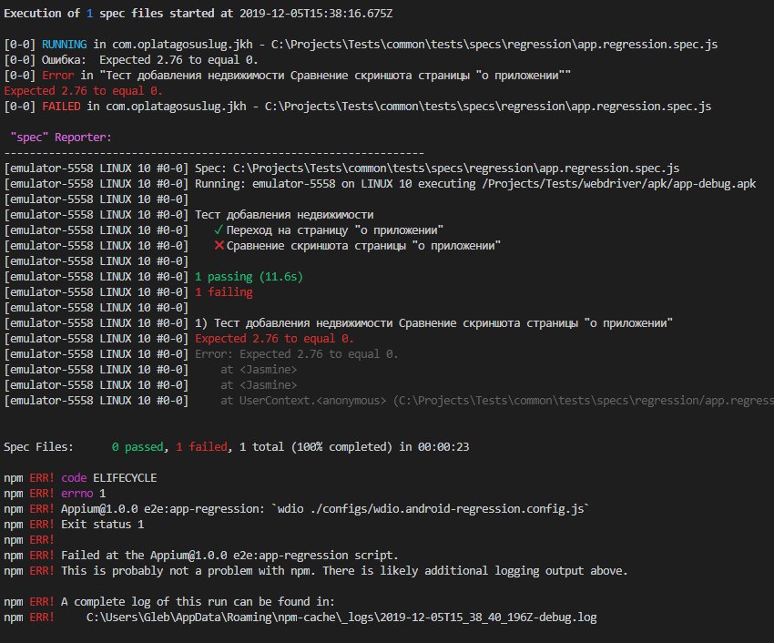Click the red "1 failing" text
This screenshot has height=643, width=774.
[x=224, y=291]
